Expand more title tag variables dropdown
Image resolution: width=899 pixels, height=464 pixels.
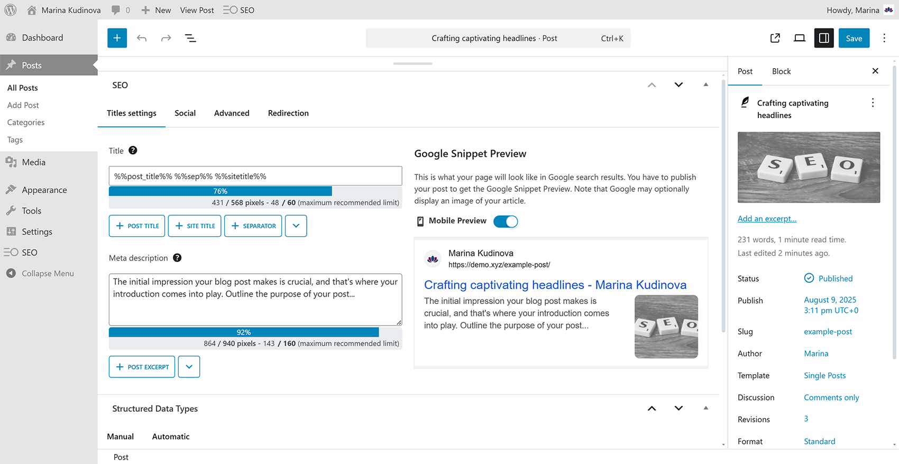pos(296,226)
